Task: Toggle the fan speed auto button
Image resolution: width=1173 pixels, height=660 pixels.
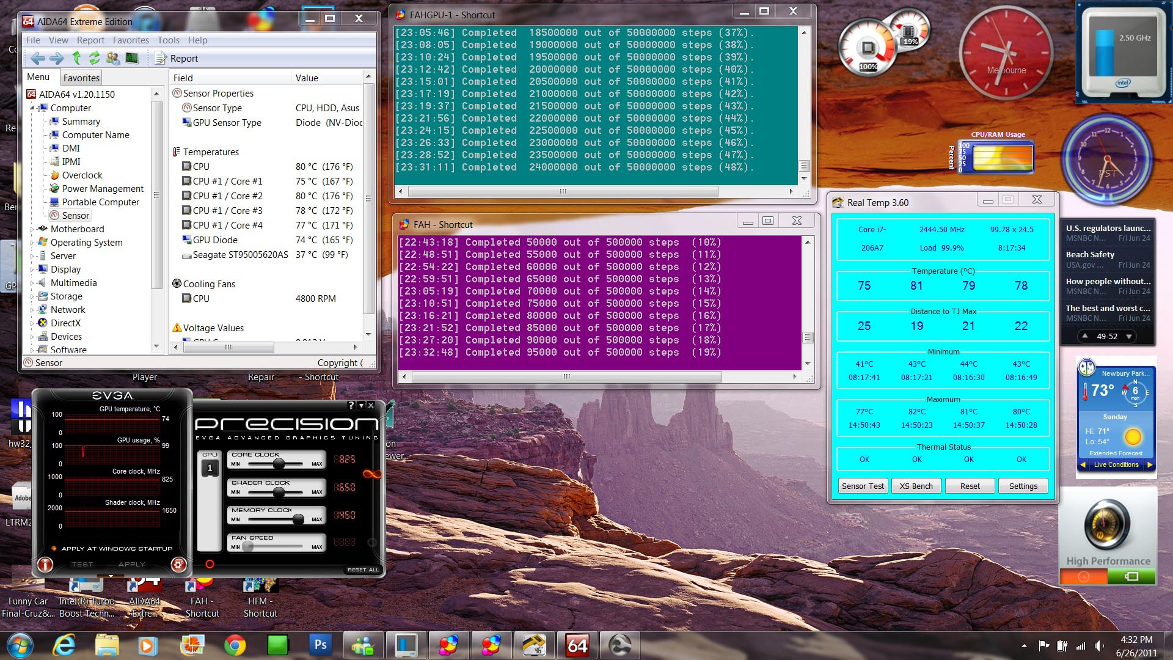Action: pos(371,542)
